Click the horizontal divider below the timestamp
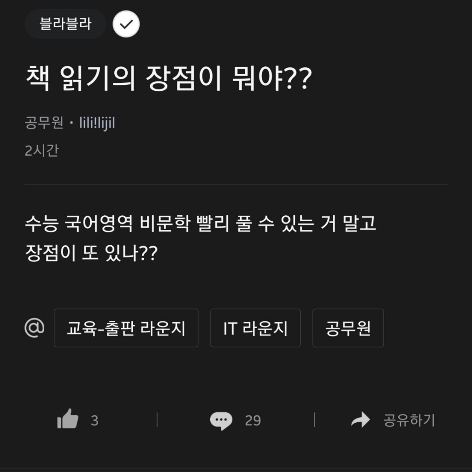Viewport: 472px width, 472px height. tap(236, 185)
